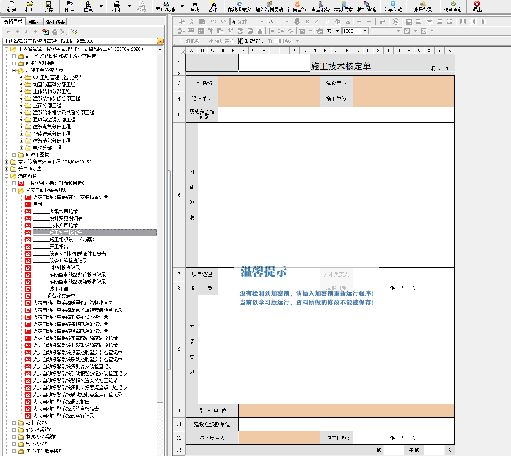Click the redo arrow icon
The width and height of the screenshot is (511, 456).
click(x=224, y=22)
